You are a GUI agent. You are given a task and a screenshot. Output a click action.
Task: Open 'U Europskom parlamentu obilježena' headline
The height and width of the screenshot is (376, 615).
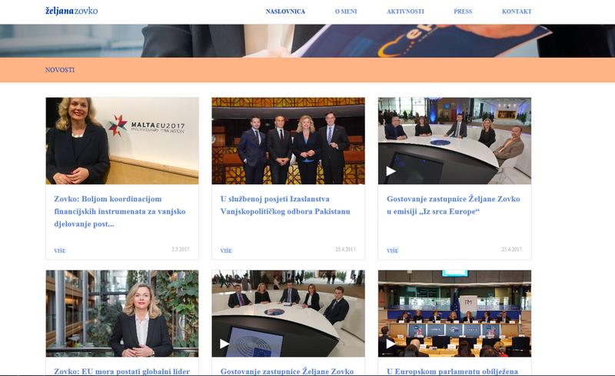click(x=452, y=371)
